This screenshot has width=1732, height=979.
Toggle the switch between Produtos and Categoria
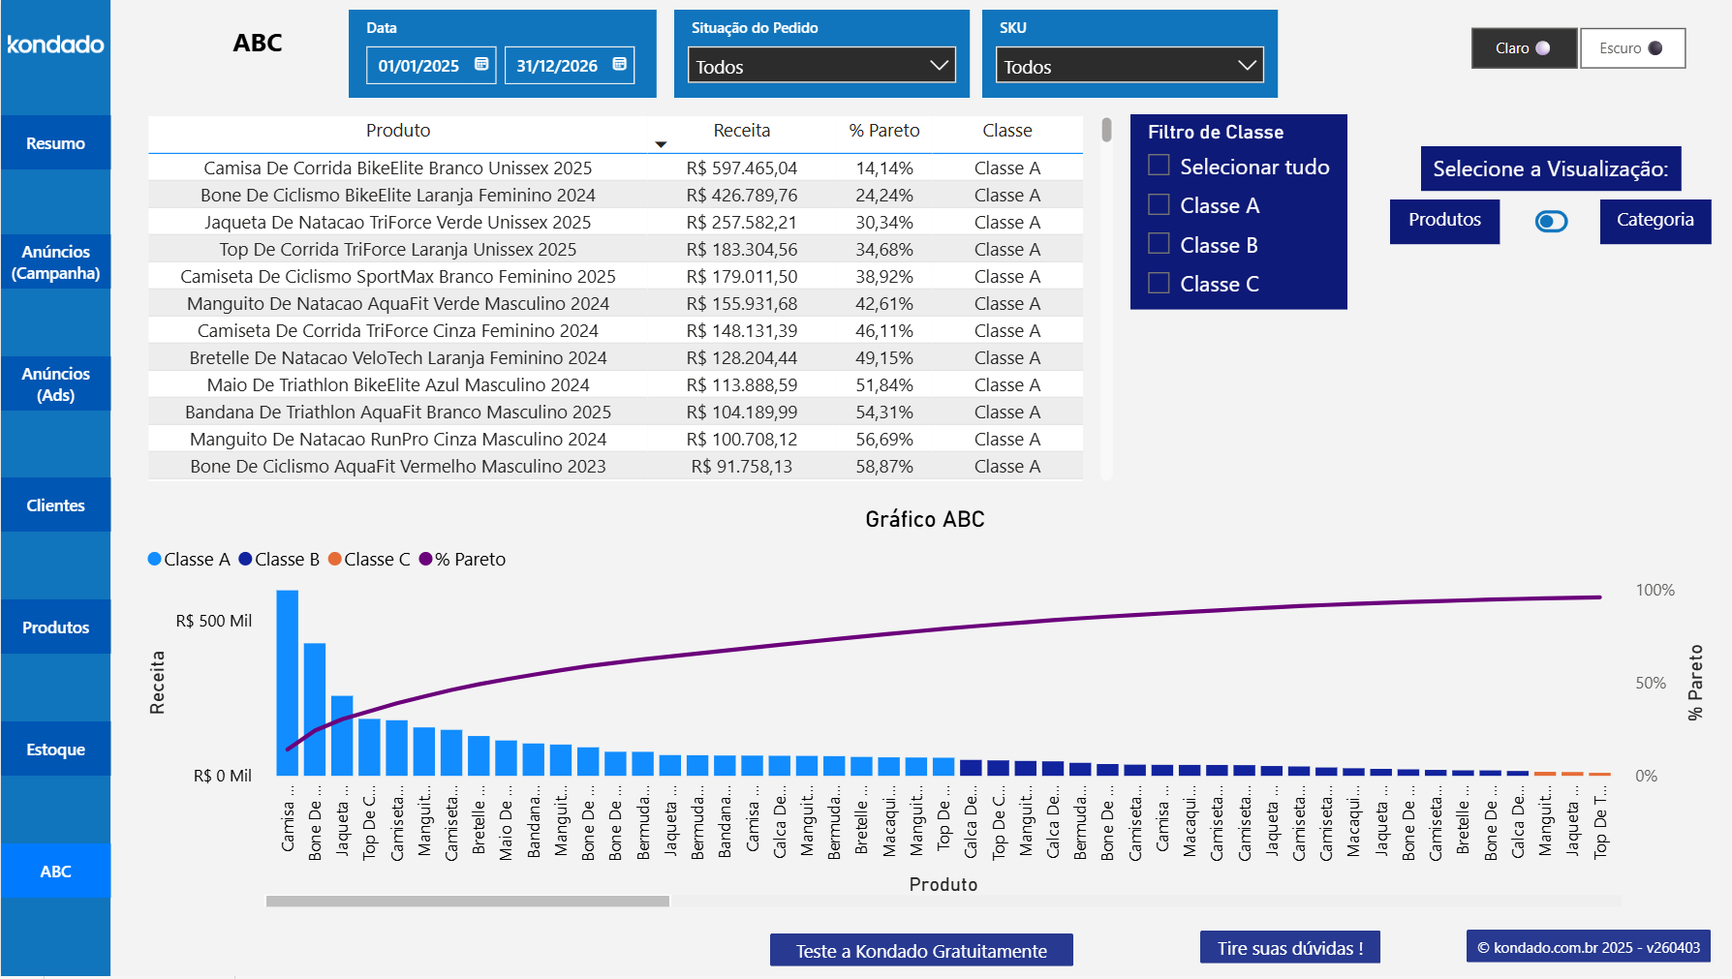[1550, 221]
